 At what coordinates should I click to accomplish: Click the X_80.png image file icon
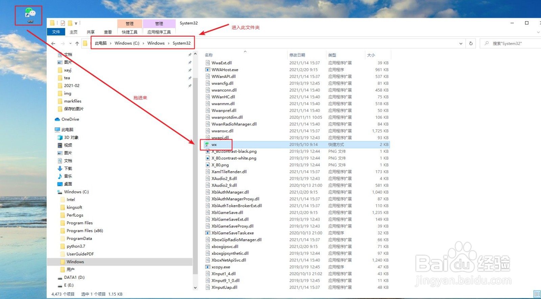(208, 165)
